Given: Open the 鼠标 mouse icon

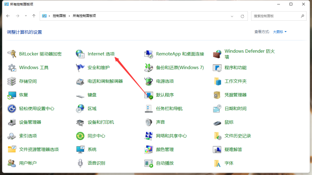Looking at the screenshot, I should [217, 123].
